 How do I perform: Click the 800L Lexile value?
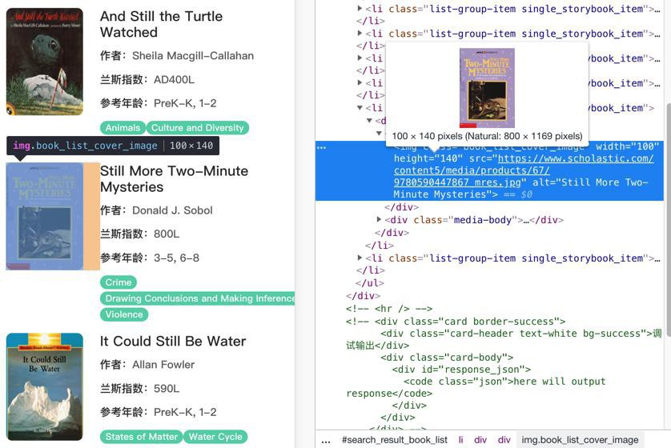(167, 234)
